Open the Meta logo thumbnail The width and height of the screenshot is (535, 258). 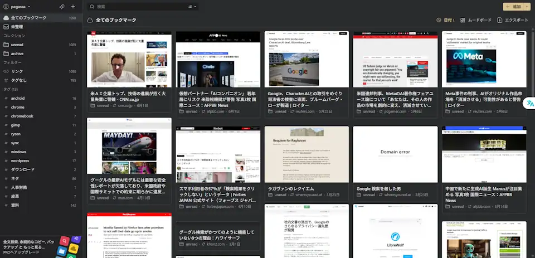(484, 60)
